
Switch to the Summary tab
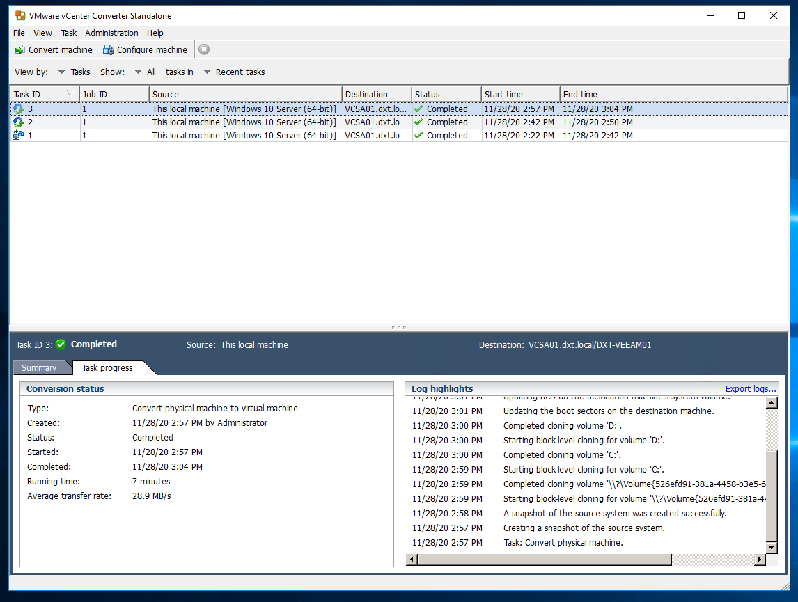39,367
